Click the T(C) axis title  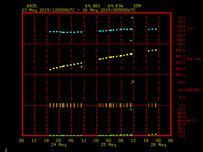pyautogui.click(x=190, y=28)
